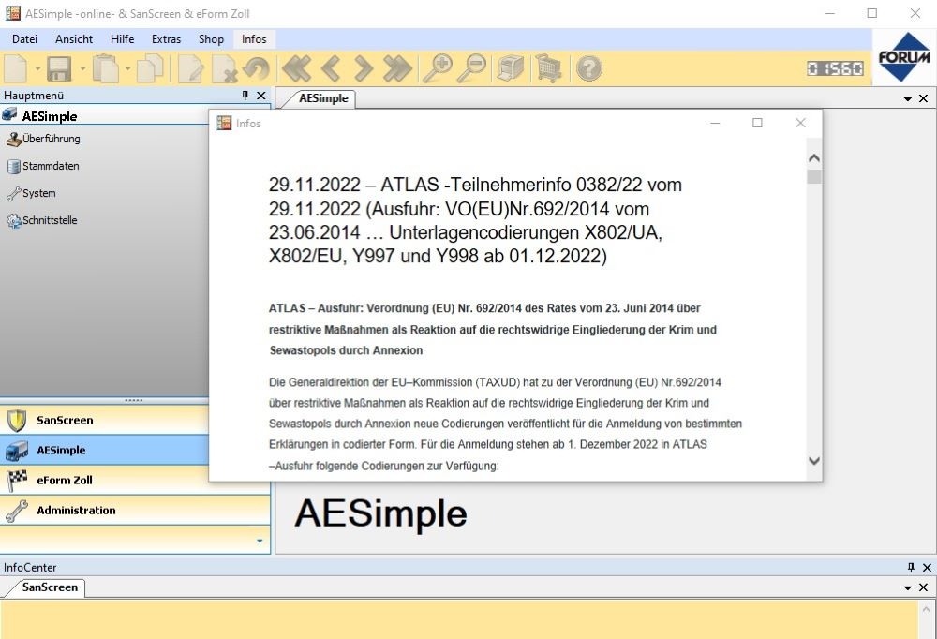Image resolution: width=937 pixels, height=639 pixels.
Task: Click the ATLAS Teilnehmerinfo 0382/22 headline
Action: point(476,220)
